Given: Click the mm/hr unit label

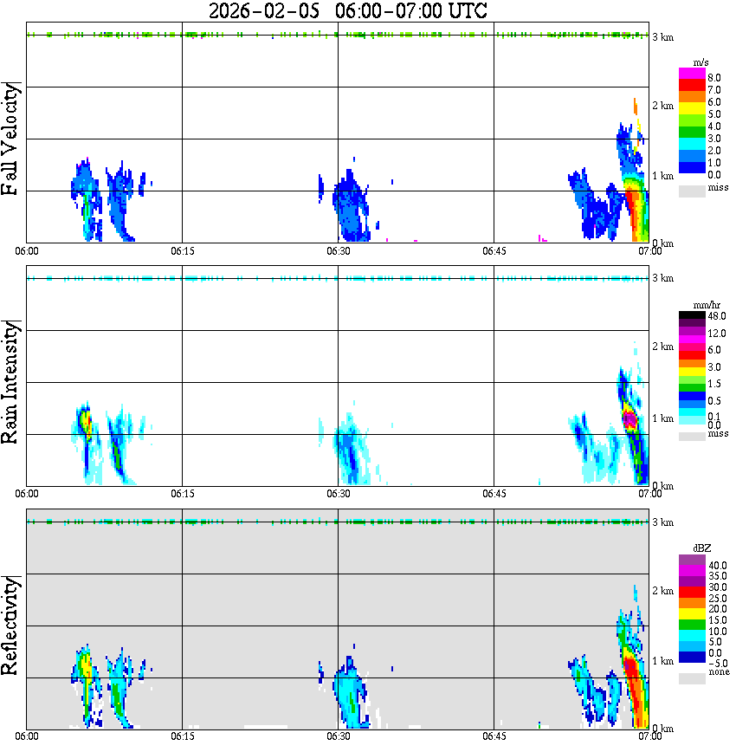Looking at the screenshot, I should [707, 305].
